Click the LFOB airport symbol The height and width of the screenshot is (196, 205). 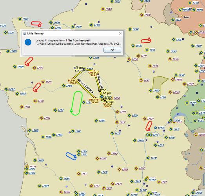pos(91,25)
